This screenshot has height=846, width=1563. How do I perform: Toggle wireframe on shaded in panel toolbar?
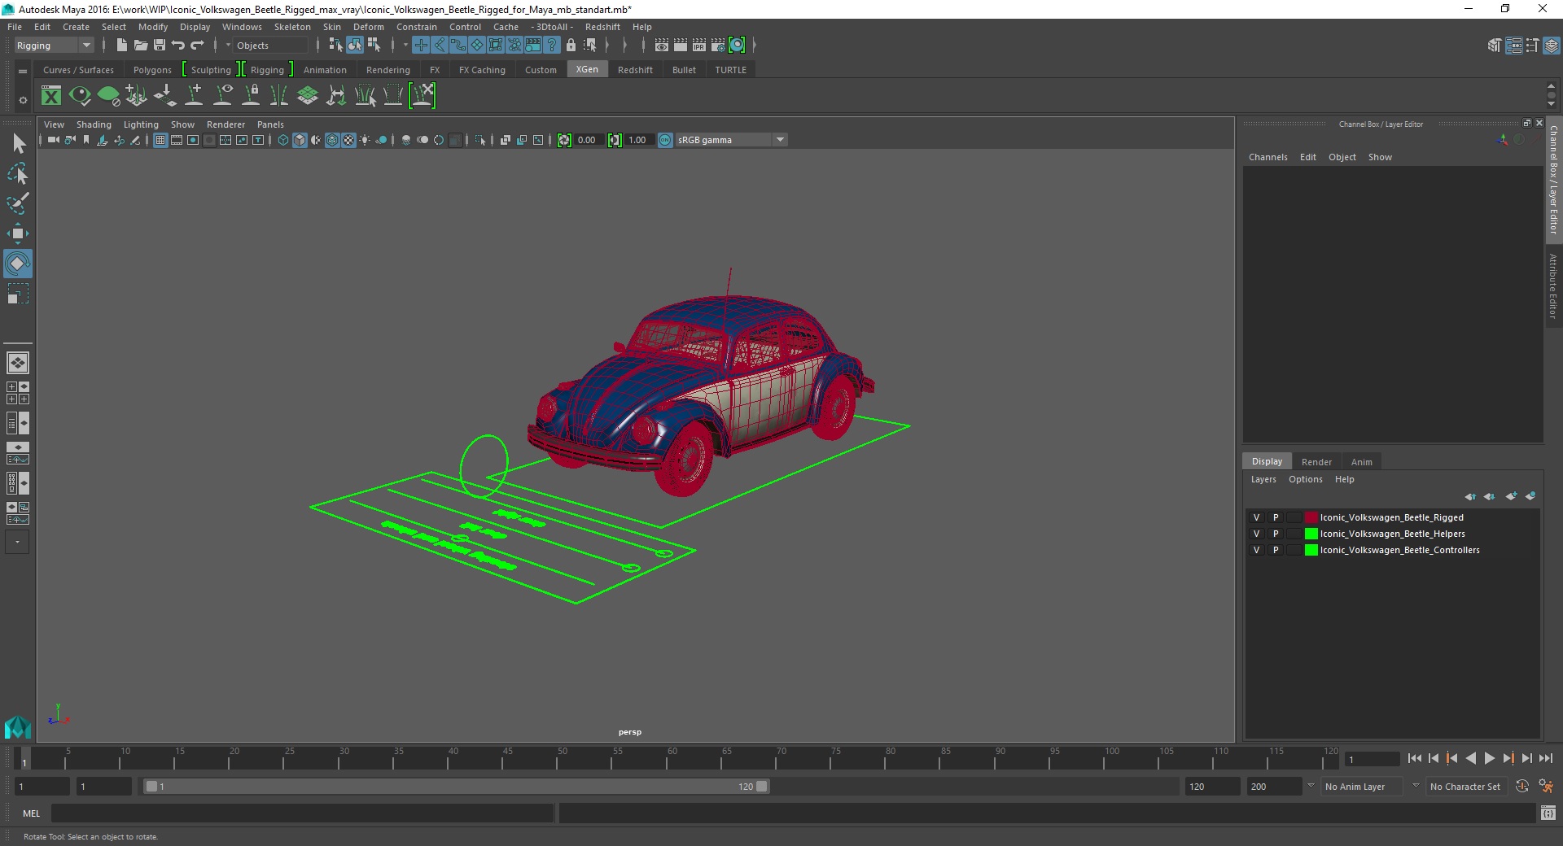point(332,140)
